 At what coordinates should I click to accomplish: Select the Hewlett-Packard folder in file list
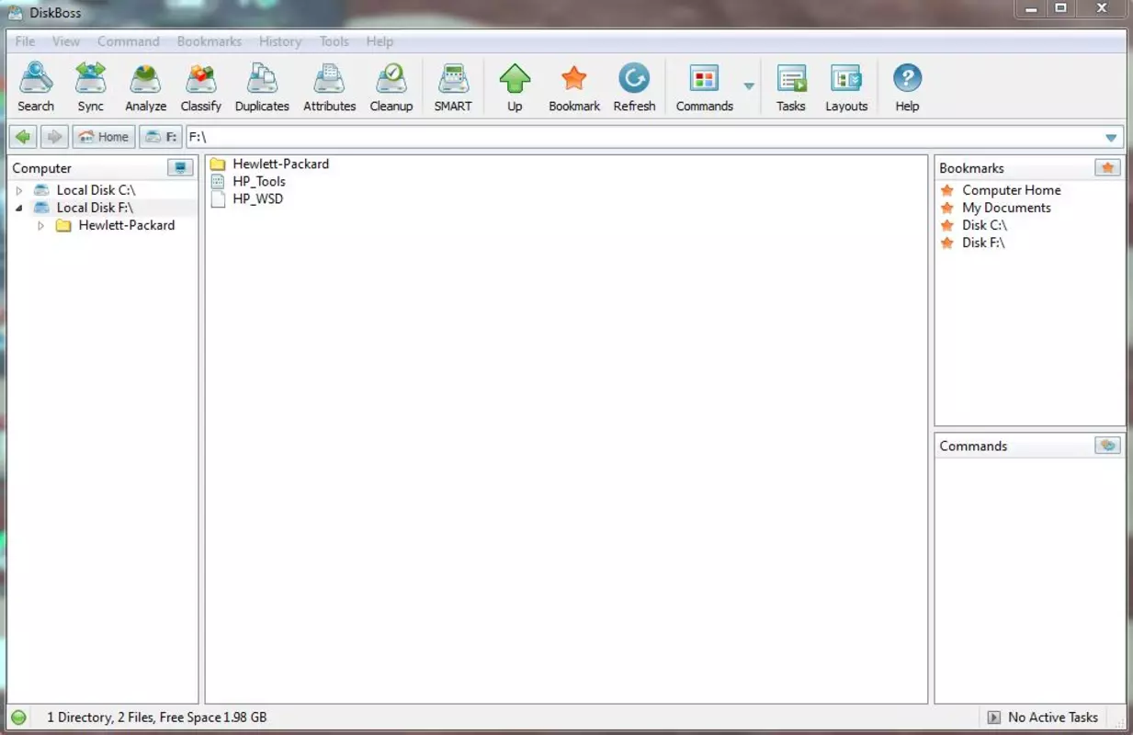280,164
